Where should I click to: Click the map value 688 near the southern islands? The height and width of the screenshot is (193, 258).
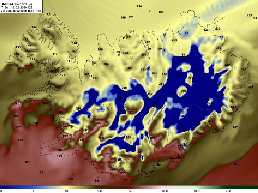coord(97,181)
